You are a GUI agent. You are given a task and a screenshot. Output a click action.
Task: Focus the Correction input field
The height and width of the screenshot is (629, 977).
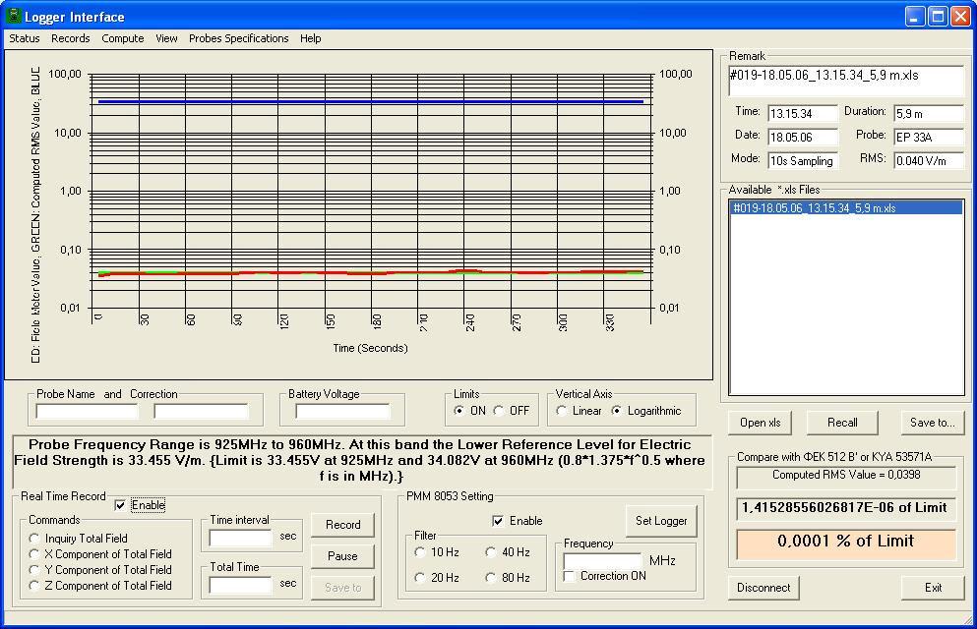pyautogui.click(x=201, y=411)
